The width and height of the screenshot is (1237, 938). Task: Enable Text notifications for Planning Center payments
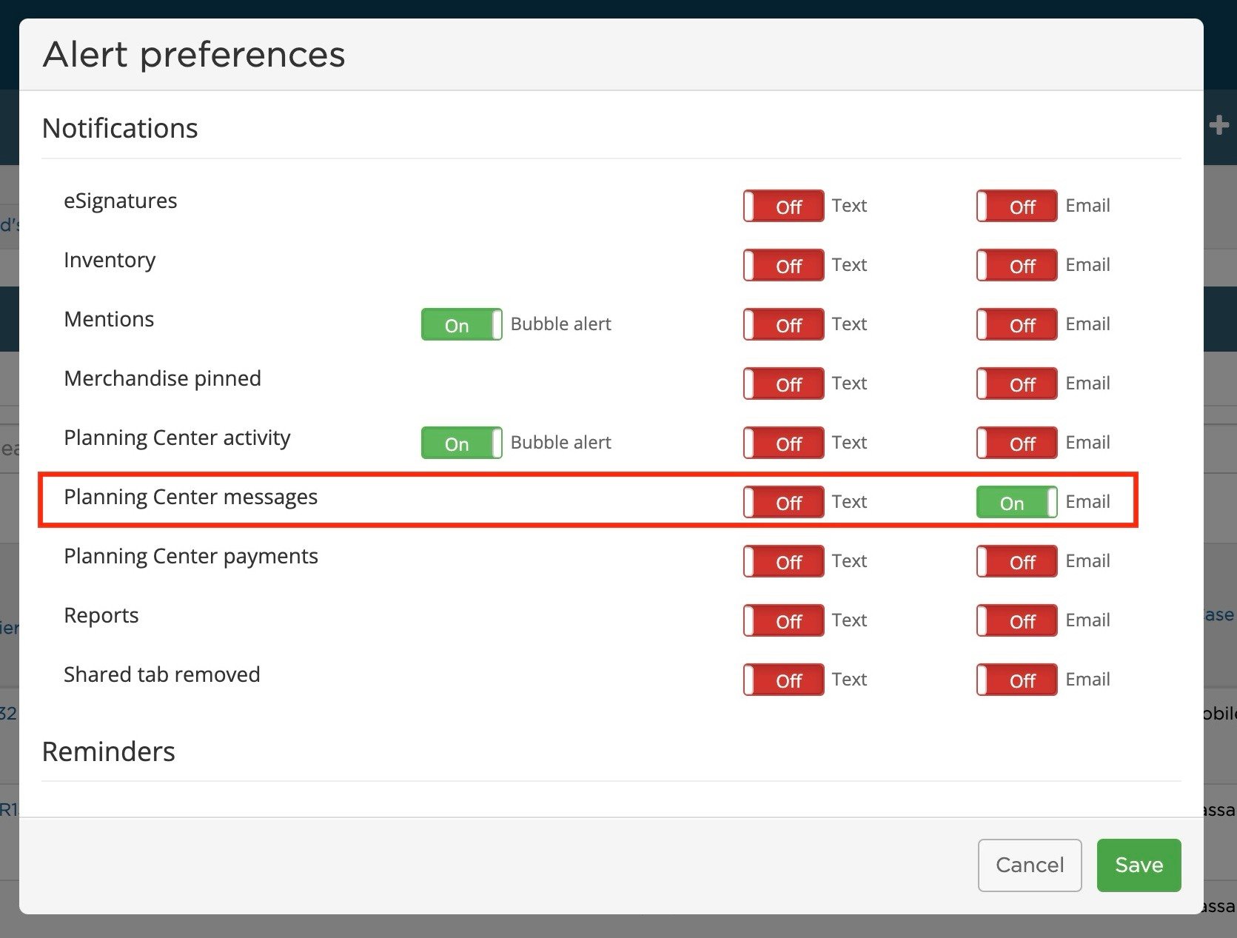pos(782,561)
